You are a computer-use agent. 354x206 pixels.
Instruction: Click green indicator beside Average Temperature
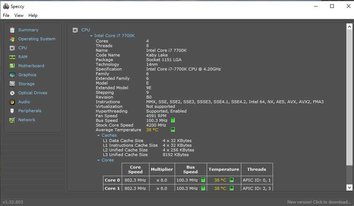click(173, 129)
